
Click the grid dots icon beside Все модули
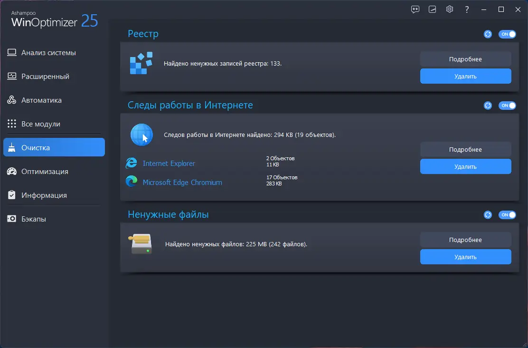[12, 124]
